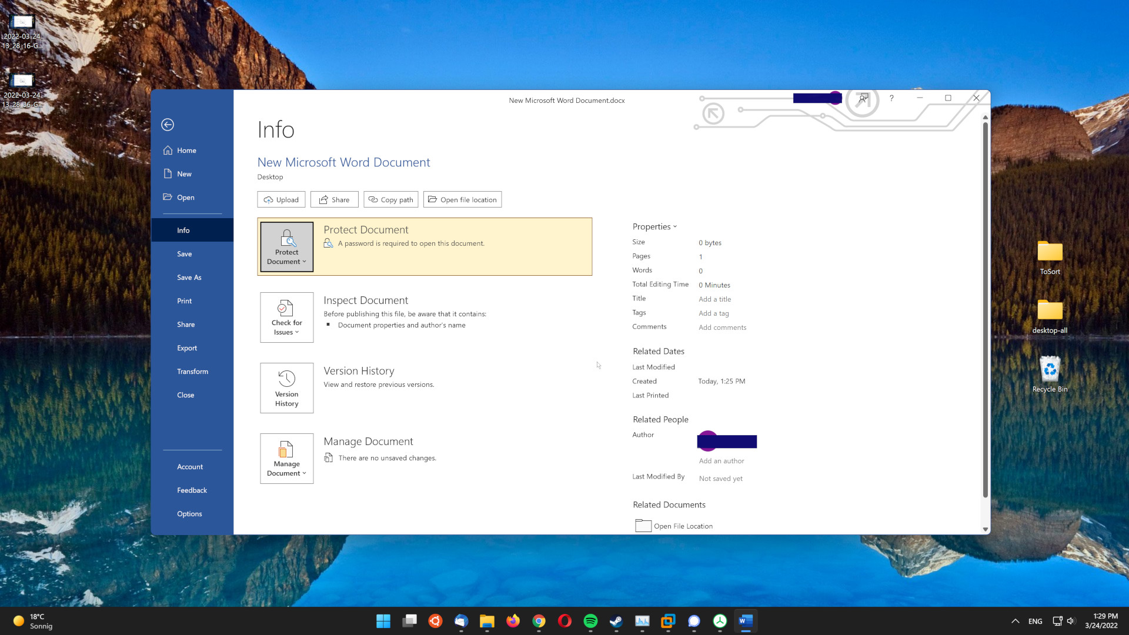Open the Signal icon in the taskbar
The height and width of the screenshot is (635, 1129).
tap(694, 621)
